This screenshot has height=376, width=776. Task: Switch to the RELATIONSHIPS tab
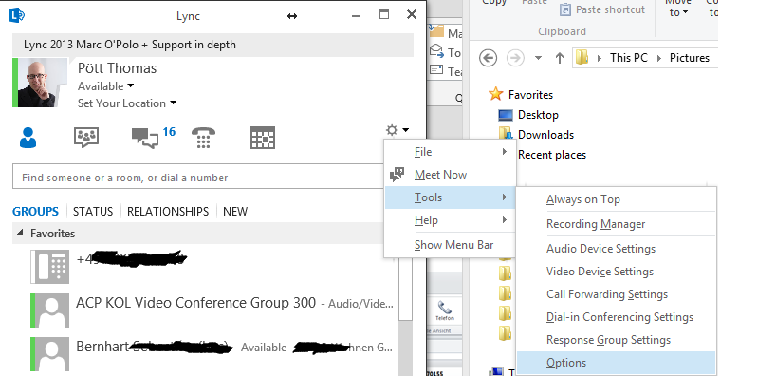pyautogui.click(x=168, y=212)
